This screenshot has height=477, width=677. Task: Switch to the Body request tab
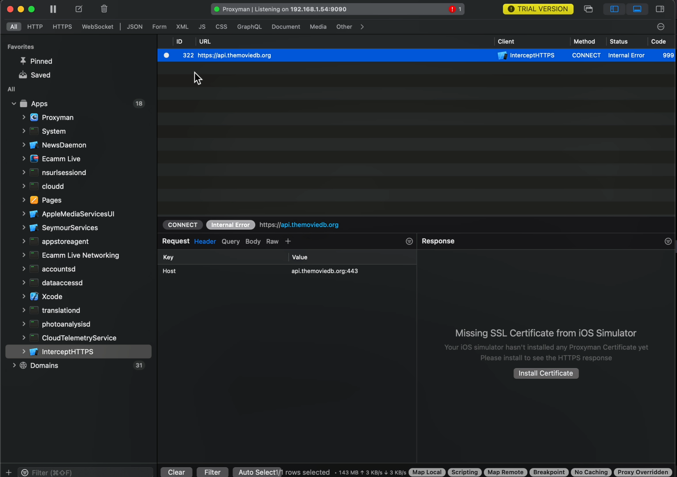tap(253, 241)
